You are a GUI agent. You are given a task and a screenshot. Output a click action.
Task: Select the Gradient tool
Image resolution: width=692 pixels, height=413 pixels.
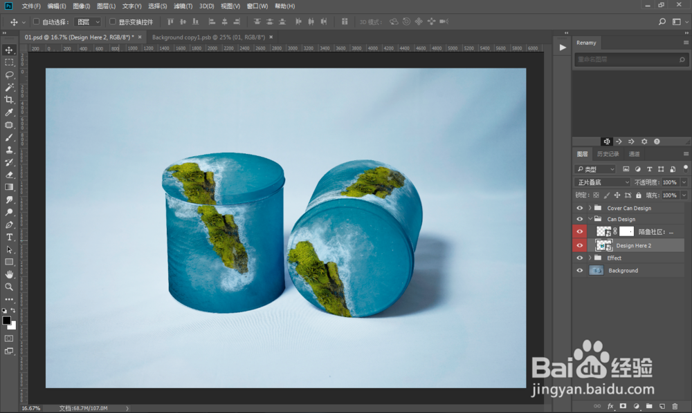click(9, 187)
